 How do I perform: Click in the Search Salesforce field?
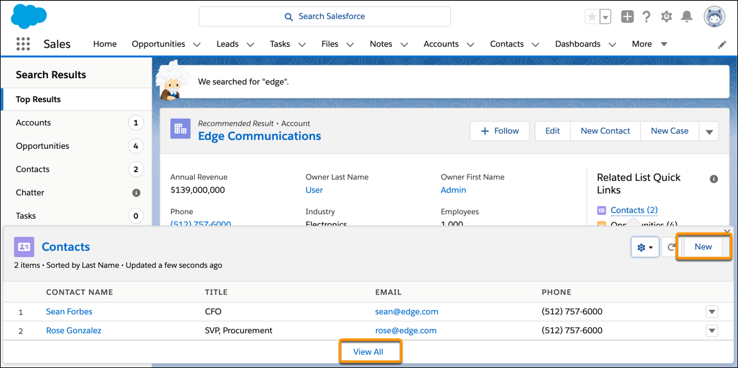point(325,16)
